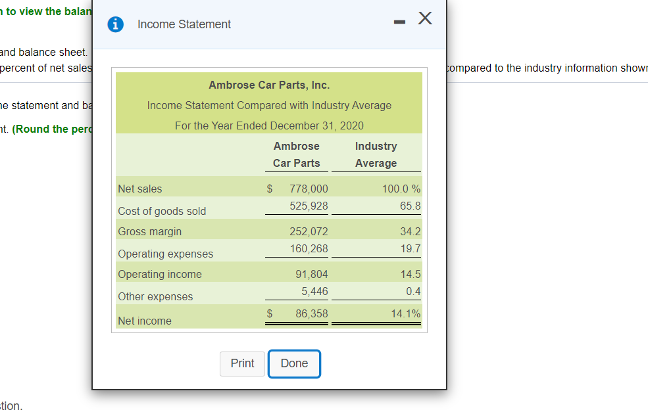Click the Industry Average column header

click(376, 154)
